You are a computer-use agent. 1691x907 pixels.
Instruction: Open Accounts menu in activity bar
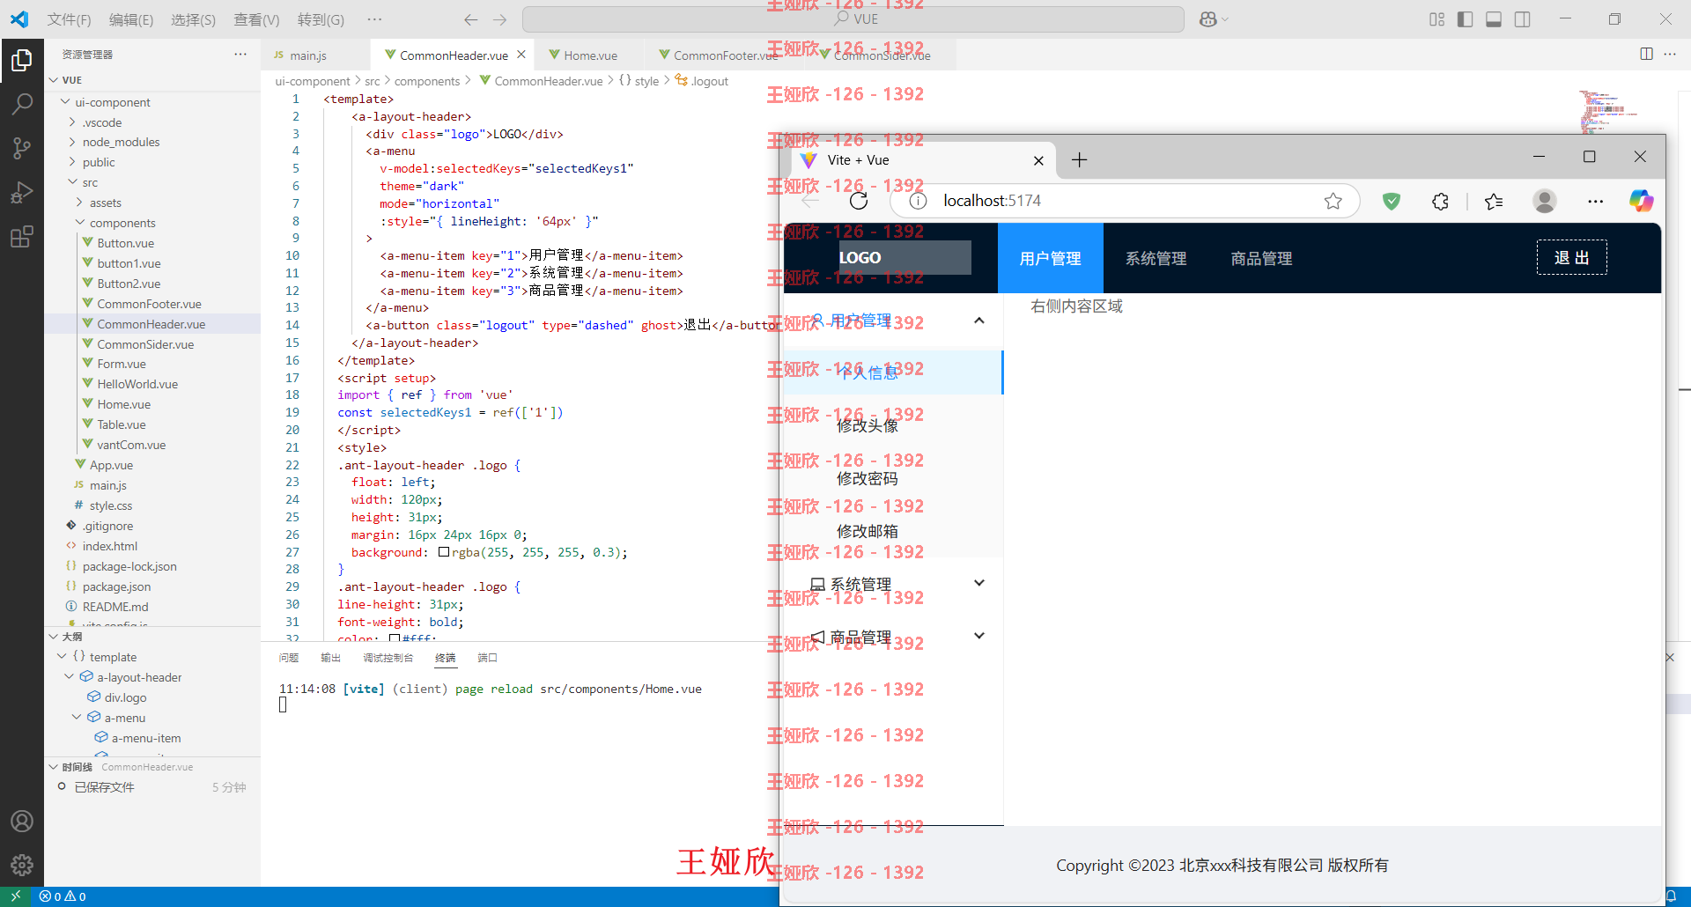(22, 822)
